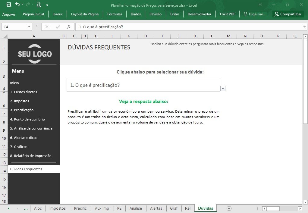Open the Arquivo menu
Screen dimensions: 308x213
9,14
